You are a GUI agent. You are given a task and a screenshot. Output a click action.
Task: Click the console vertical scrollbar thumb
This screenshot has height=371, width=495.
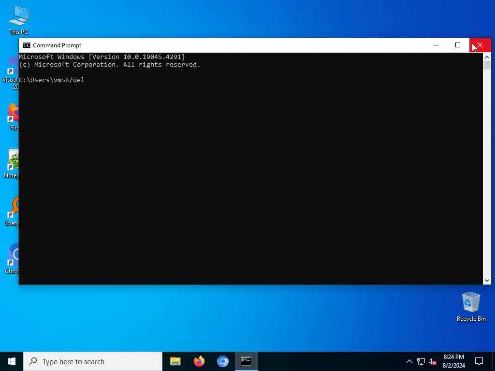(x=487, y=65)
